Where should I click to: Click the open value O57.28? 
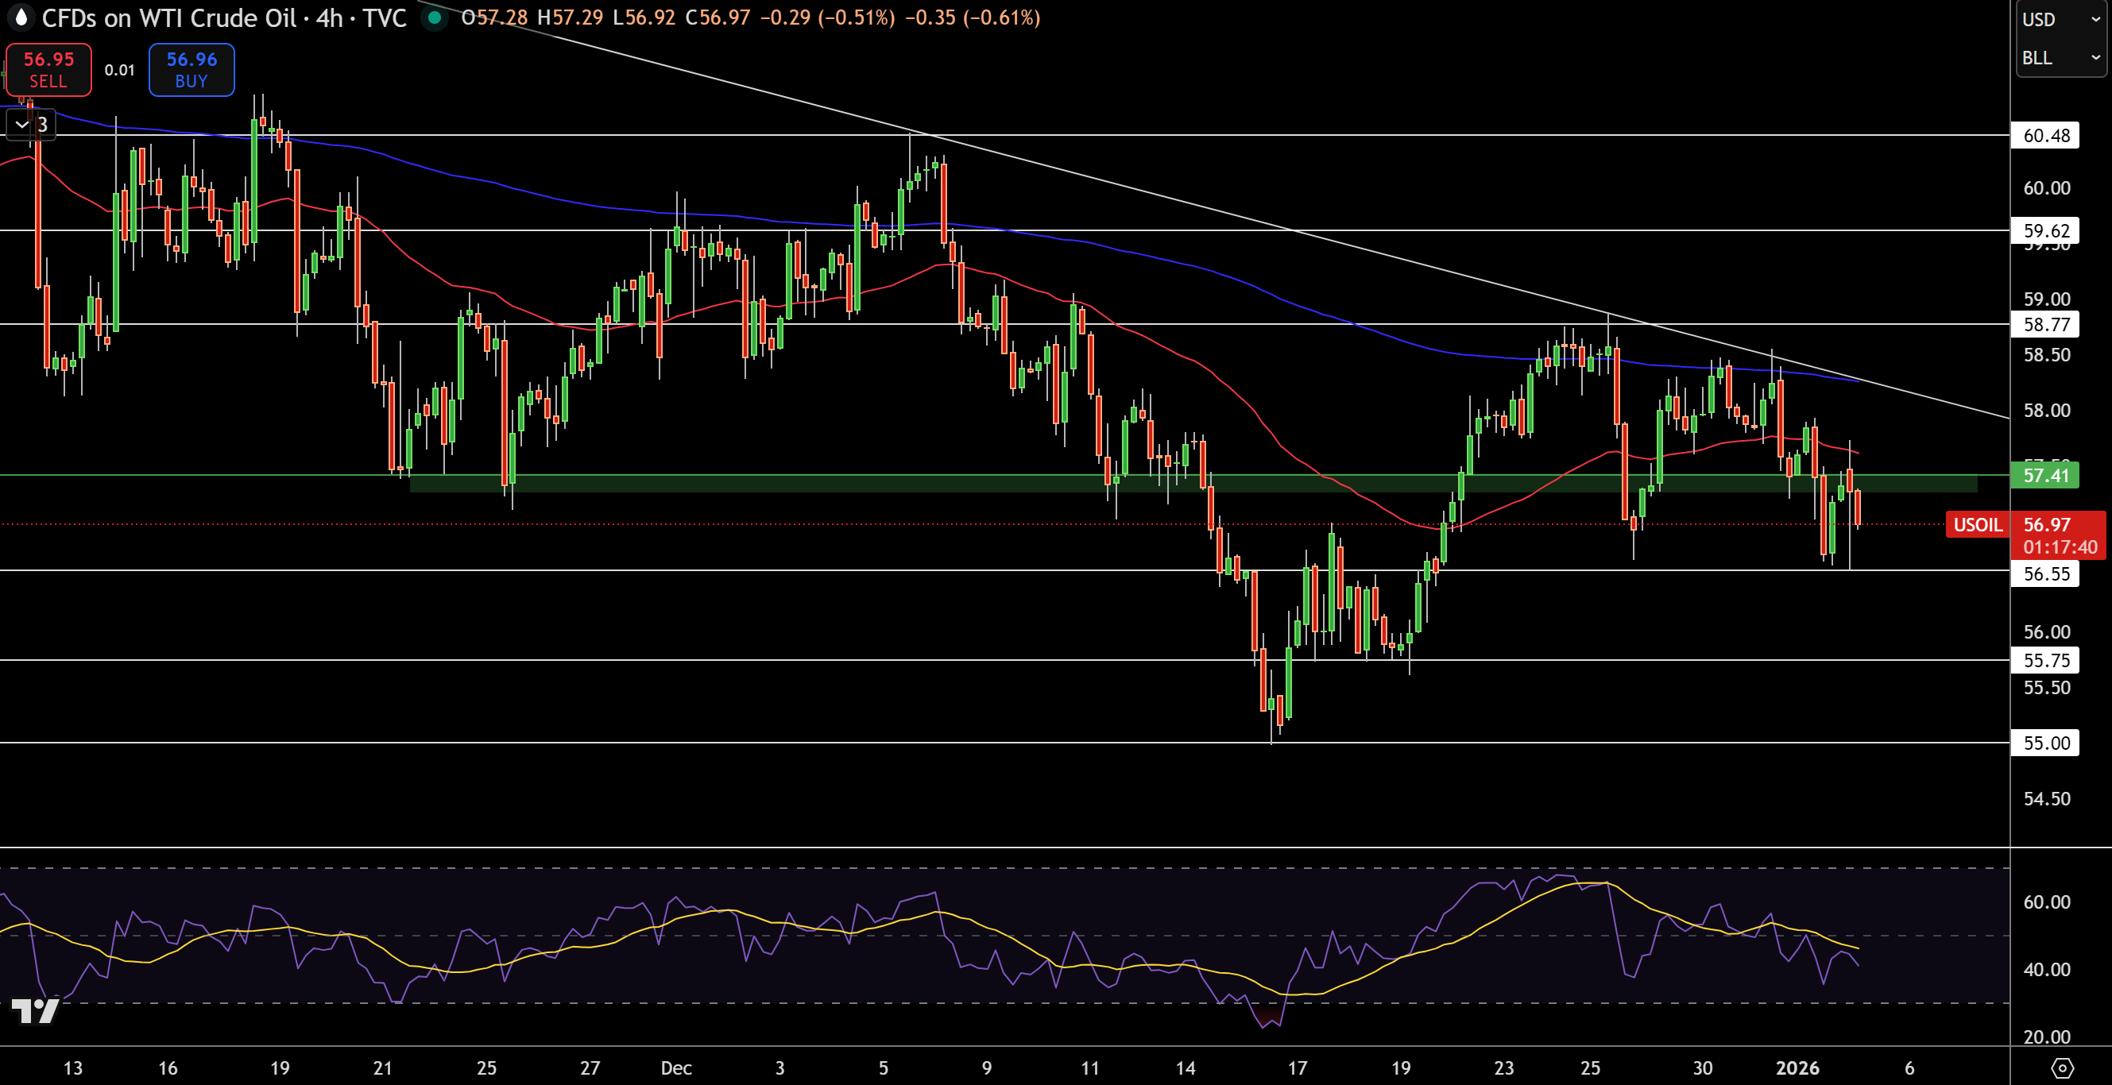[494, 17]
